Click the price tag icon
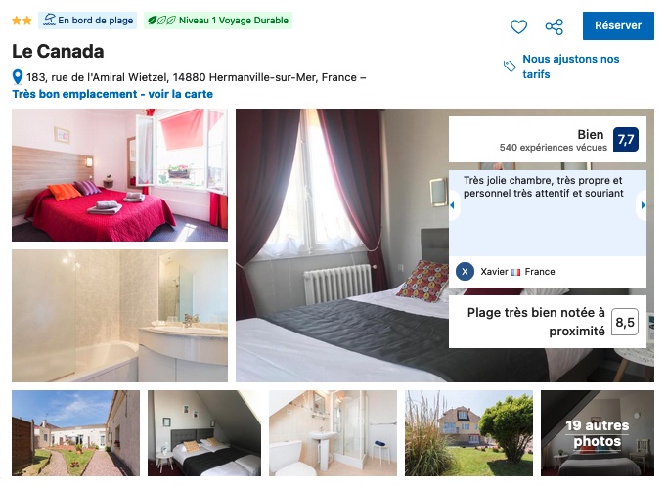This screenshot has width=667, height=488. point(510,66)
